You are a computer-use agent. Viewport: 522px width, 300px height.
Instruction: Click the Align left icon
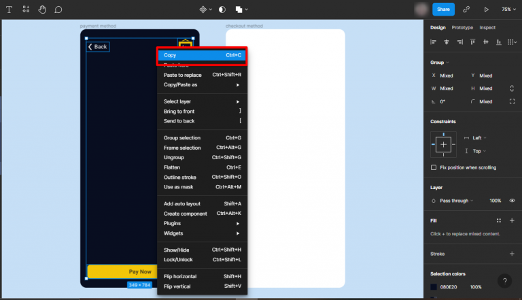[433, 42]
